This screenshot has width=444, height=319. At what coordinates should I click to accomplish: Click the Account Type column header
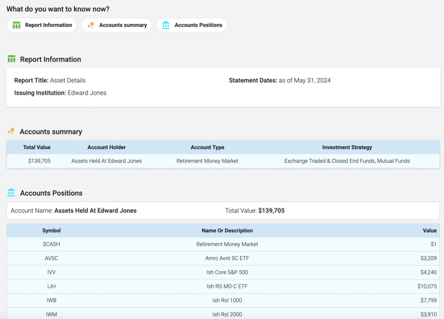click(x=207, y=148)
